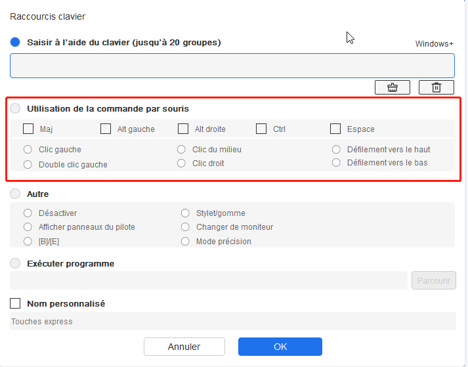Click the Annuler button
Screen dimensions: 468x367
pos(184,347)
